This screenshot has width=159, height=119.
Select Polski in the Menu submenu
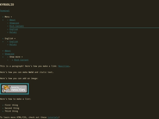(13, 32)
